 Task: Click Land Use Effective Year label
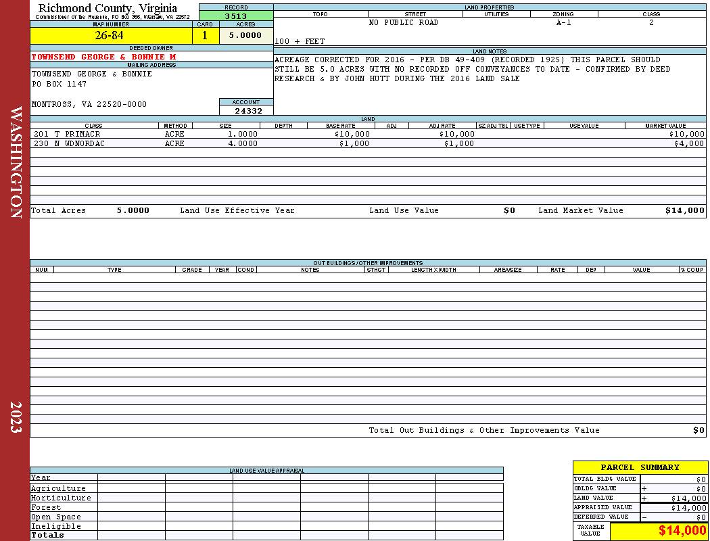point(237,210)
